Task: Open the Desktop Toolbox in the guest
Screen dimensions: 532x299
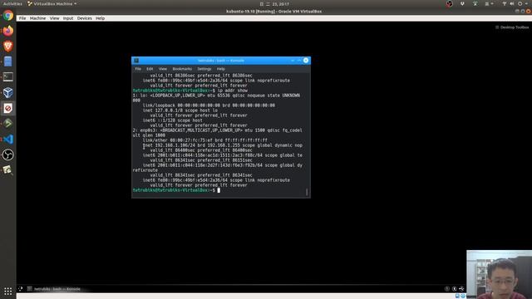Action: pyautogui.click(x=512, y=27)
